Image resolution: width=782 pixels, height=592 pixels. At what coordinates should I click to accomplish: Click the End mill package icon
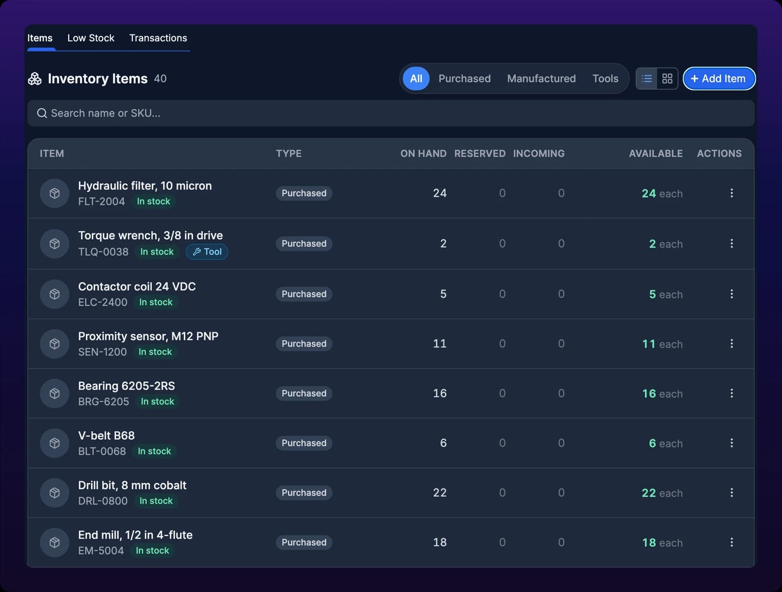click(54, 542)
